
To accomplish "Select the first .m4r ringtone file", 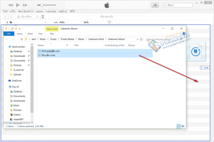I will pyautogui.click(x=95, y=51).
